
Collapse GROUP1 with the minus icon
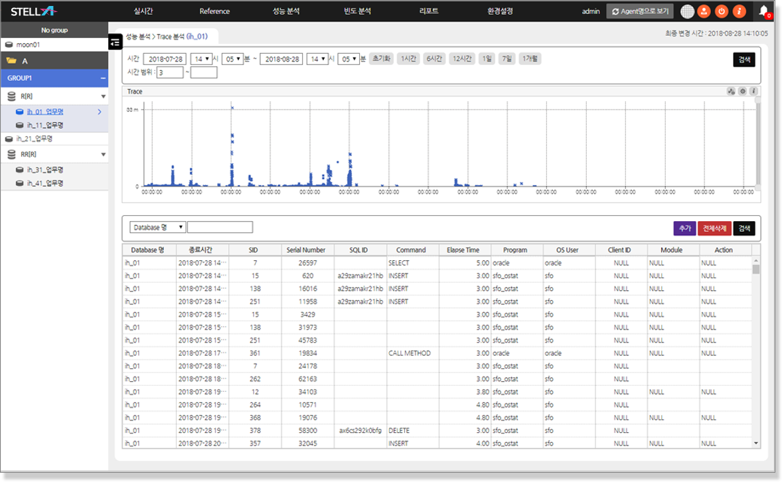click(103, 78)
